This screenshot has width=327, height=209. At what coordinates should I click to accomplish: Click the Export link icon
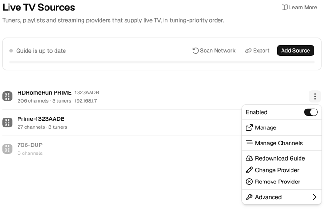248,51
